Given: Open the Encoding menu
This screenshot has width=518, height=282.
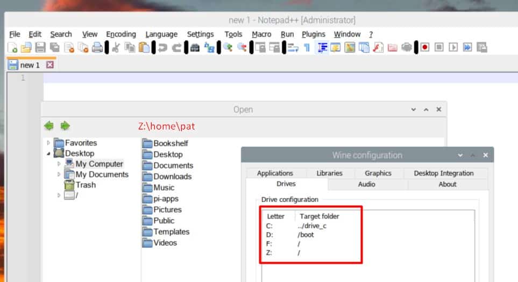Looking at the screenshot, I should [x=121, y=34].
